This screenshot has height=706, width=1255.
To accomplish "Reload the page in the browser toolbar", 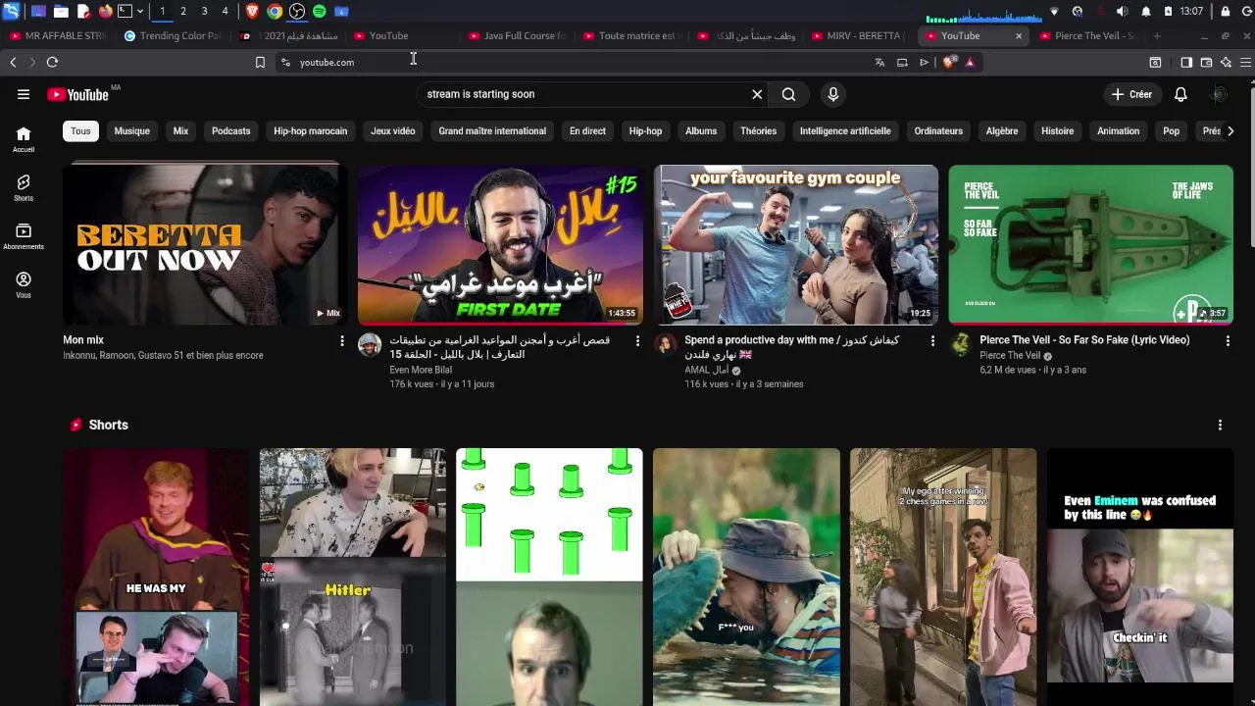I will [x=52, y=62].
